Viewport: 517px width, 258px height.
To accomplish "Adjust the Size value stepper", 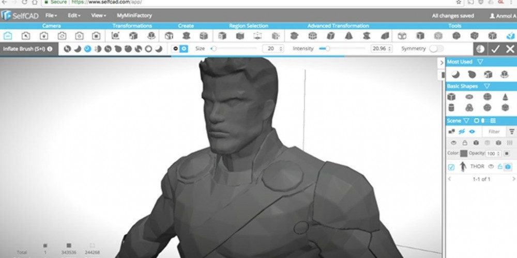I will click(x=281, y=49).
